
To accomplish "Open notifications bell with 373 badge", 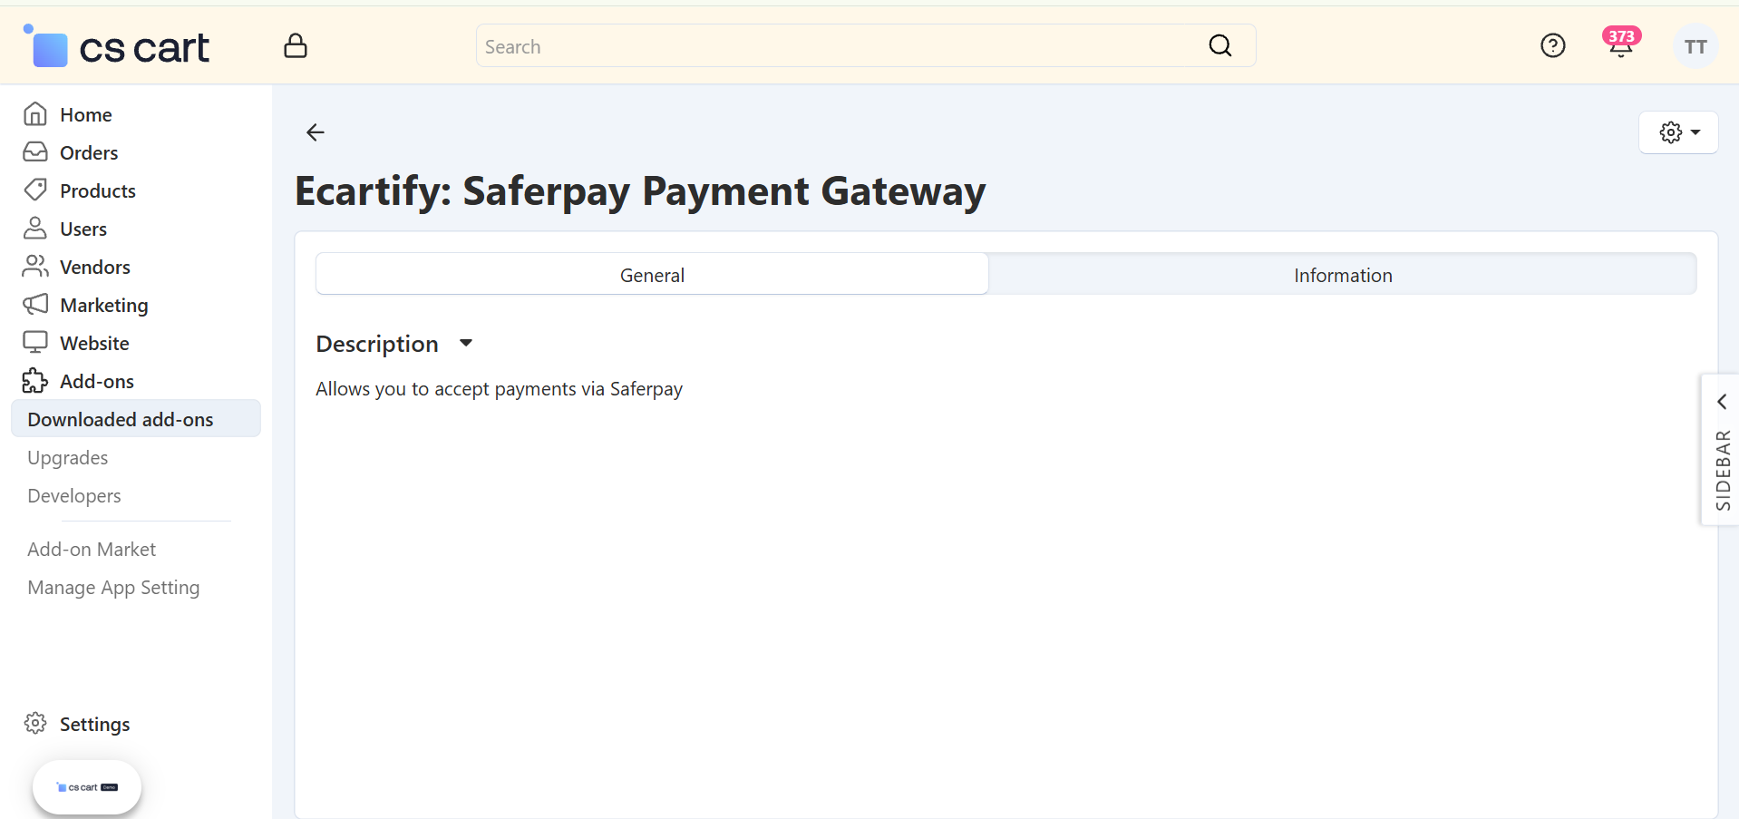I will click(x=1621, y=44).
